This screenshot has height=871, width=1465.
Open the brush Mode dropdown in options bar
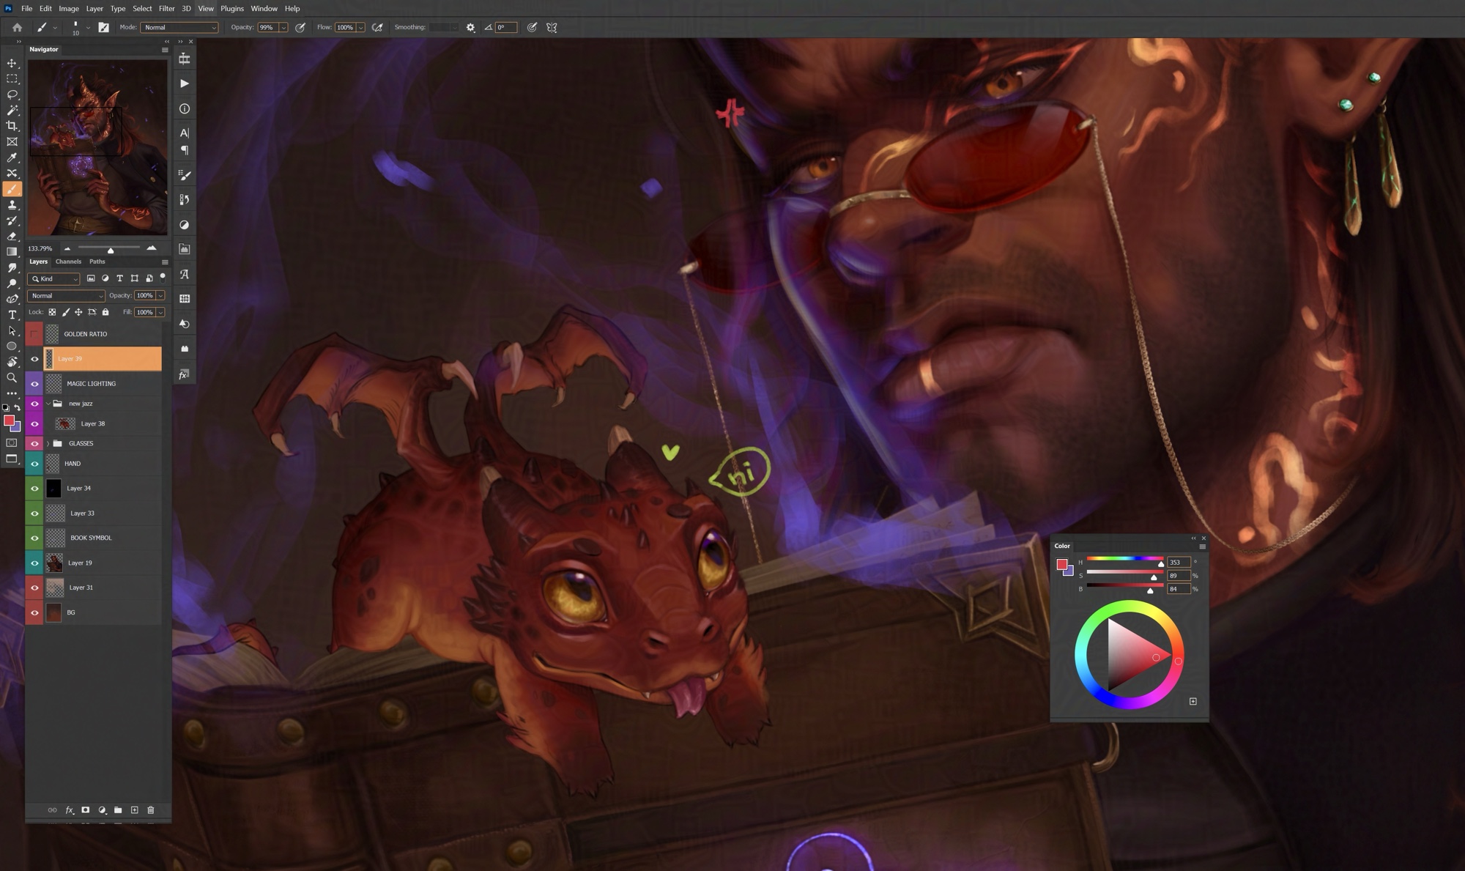pos(179,28)
